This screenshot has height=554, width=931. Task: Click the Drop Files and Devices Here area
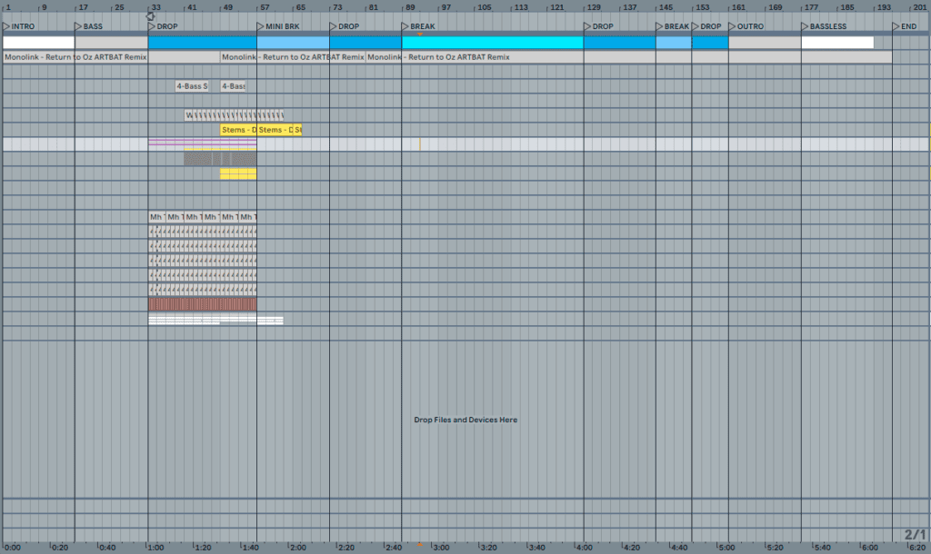pyautogui.click(x=465, y=420)
